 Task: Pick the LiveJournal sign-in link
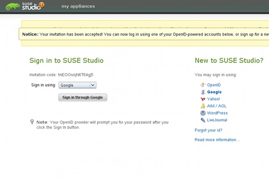click(217, 120)
